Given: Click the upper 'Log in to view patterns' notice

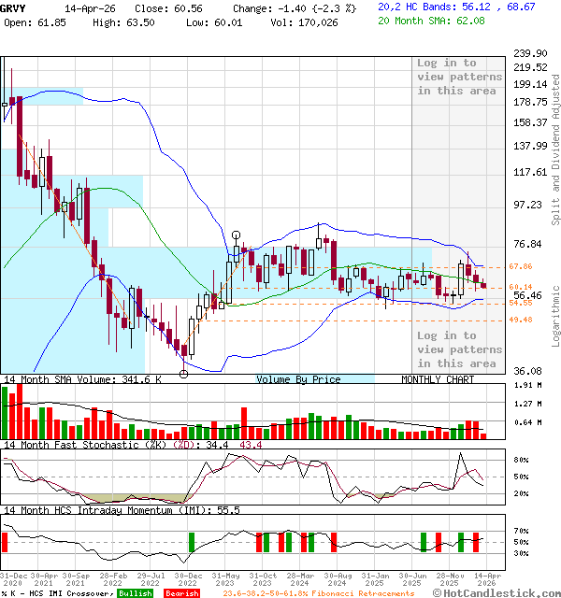Looking at the screenshot, I should 459,77.
